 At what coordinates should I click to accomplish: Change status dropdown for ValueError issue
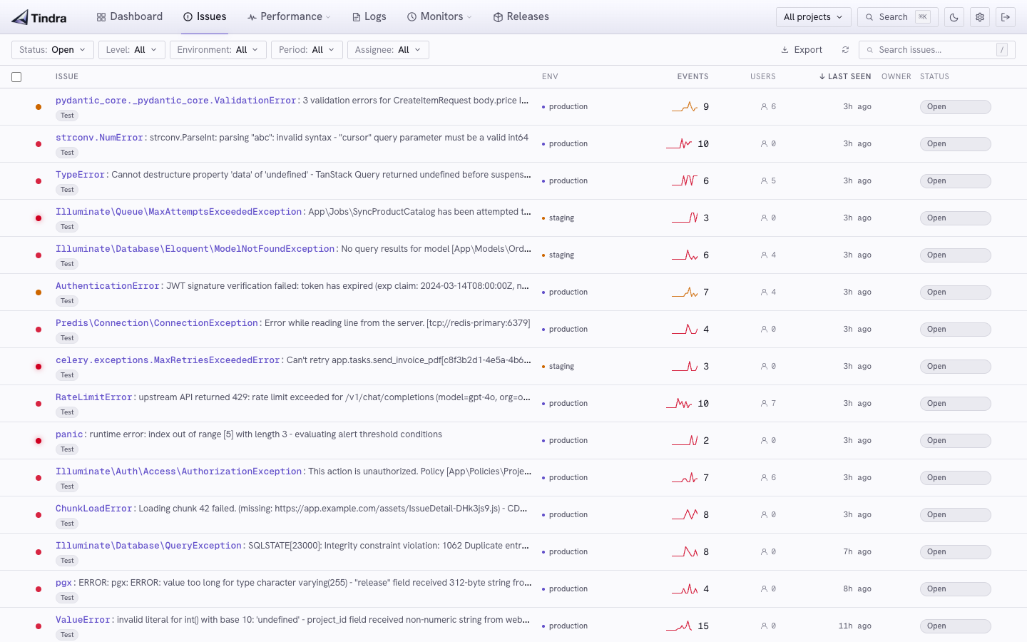pyautogui.click(x=955, y=626)
